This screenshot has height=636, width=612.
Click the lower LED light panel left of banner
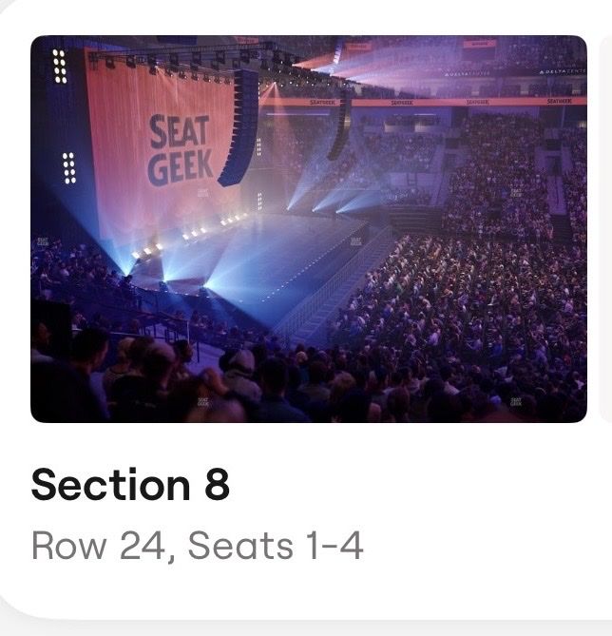click(x=69, y=168)
